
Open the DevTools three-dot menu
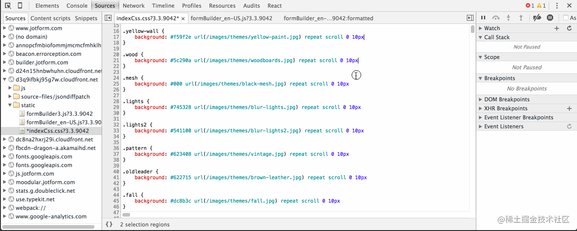pyautogui.click(x=557, y=6)
